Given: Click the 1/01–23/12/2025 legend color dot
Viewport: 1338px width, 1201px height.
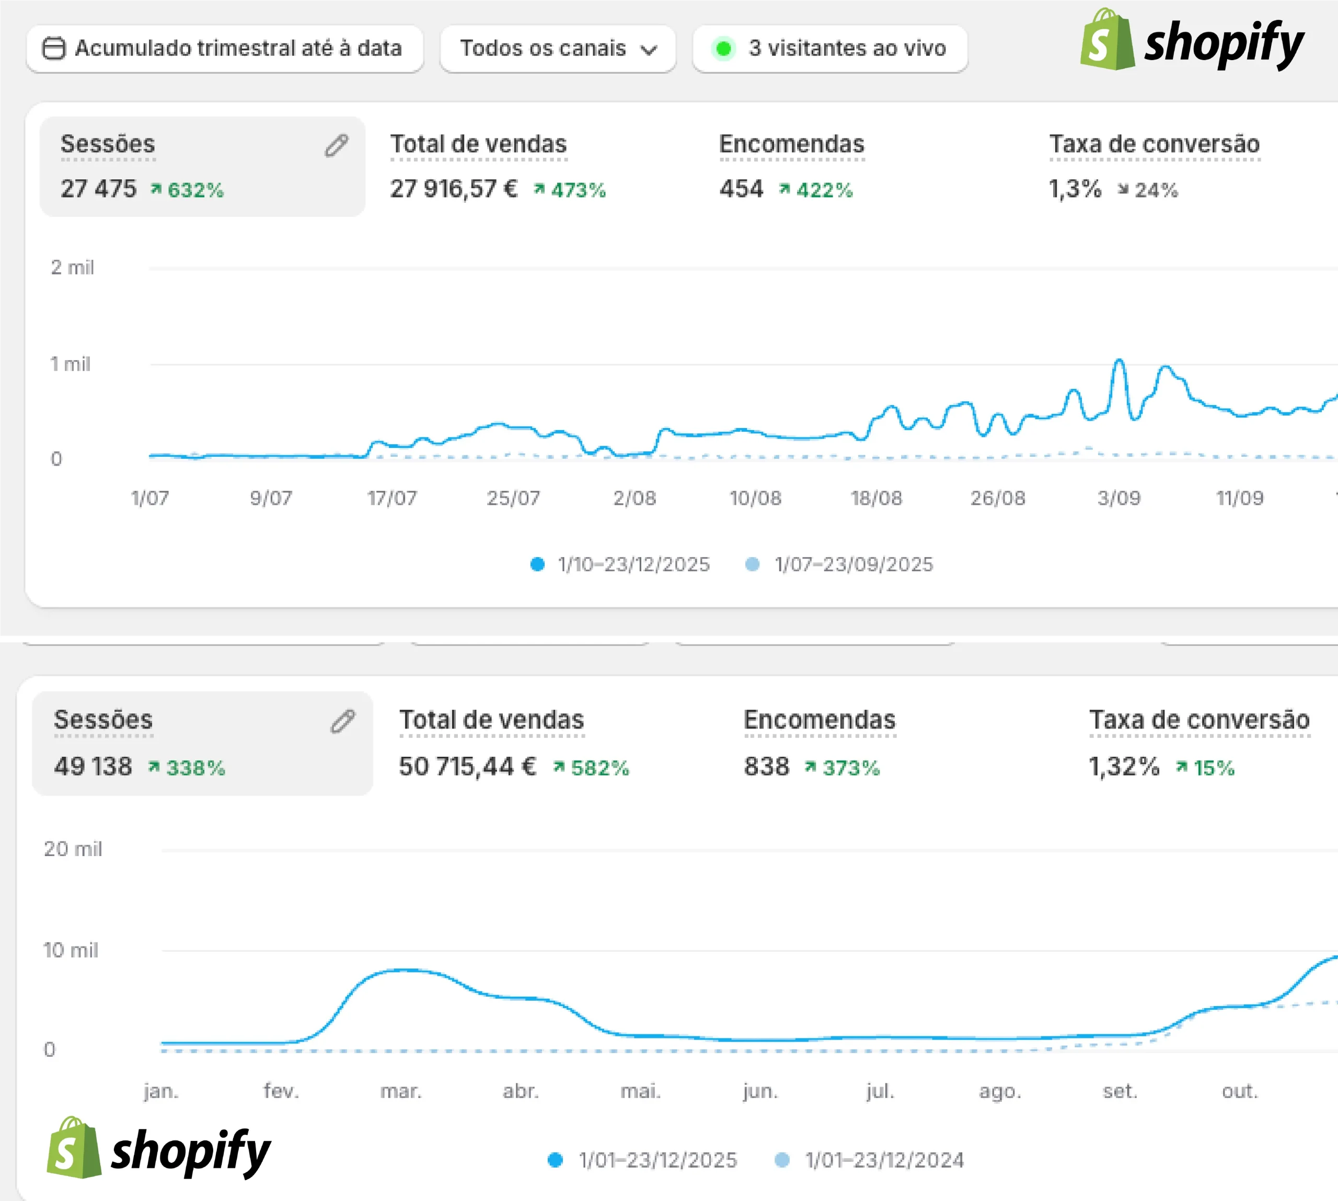Looking at the screenshot, I should [x=556, y=1159].
